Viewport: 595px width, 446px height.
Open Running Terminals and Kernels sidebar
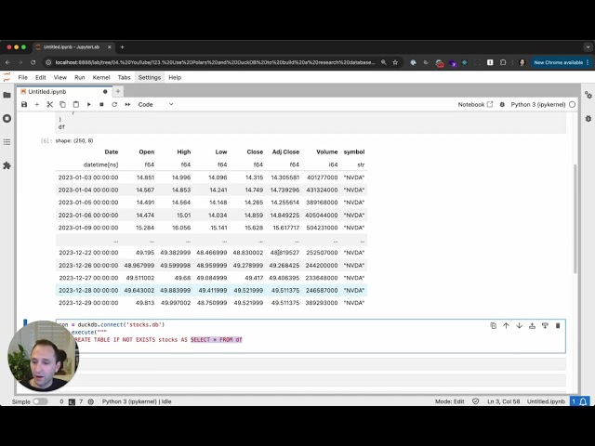7,118
